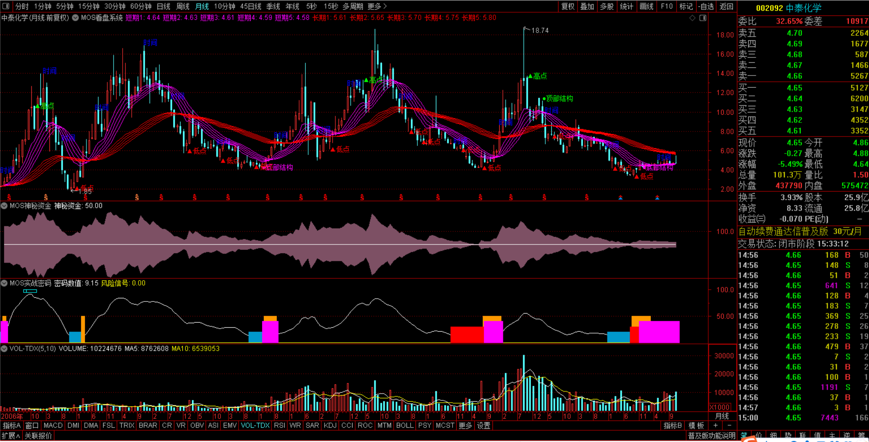Click the diamond icon above the price axis

[x=692, y=18]
